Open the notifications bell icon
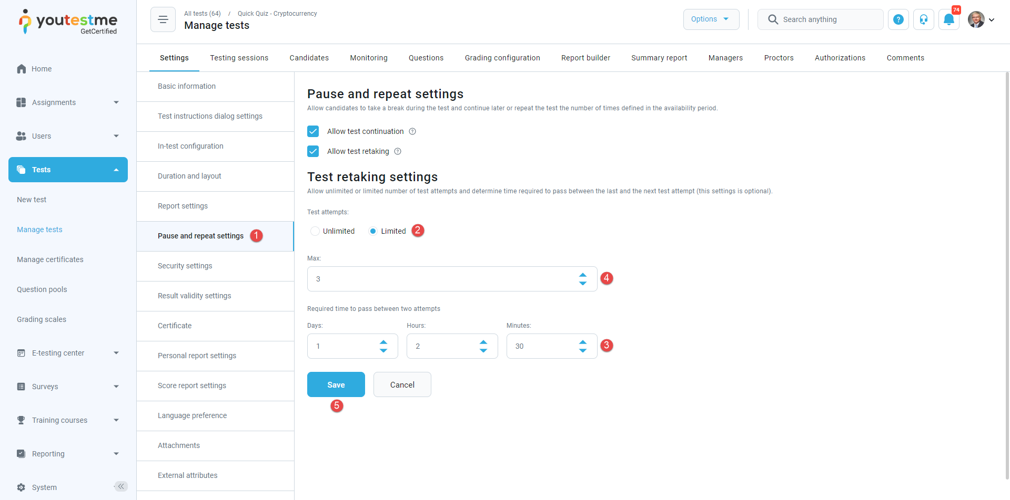The height and width of the screenshot is (500, 1010). tap(948, 19)
